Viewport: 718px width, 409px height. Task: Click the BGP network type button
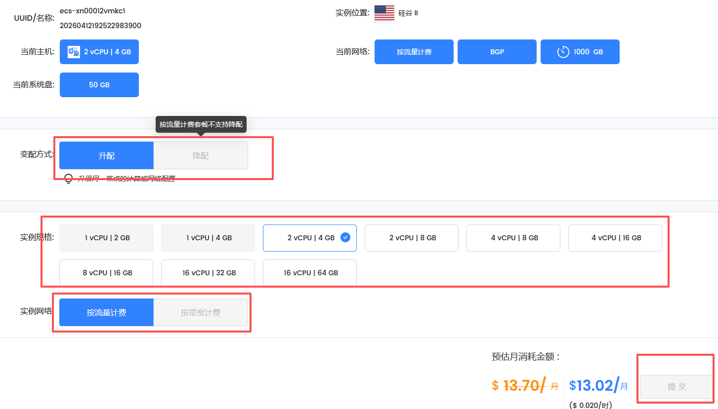tap(497, 51)
